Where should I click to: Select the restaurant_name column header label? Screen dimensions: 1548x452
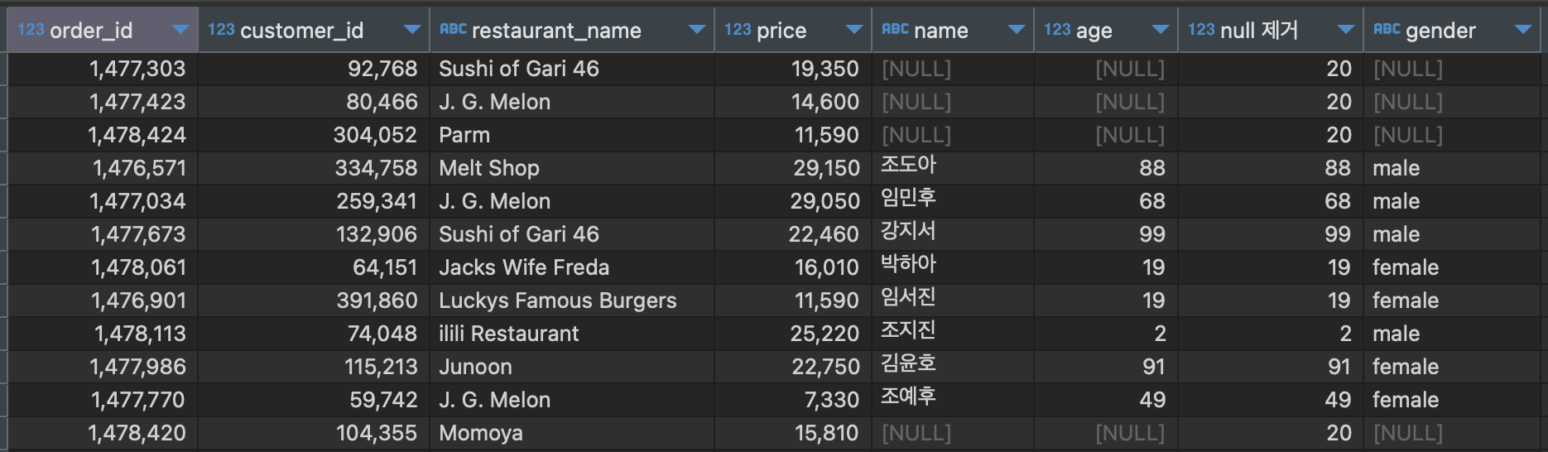click(x=556, y=31)
